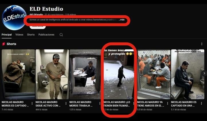Viewport: 207px width, 121px height.
Task: Select the Principal tab
Action: (7, 35)
